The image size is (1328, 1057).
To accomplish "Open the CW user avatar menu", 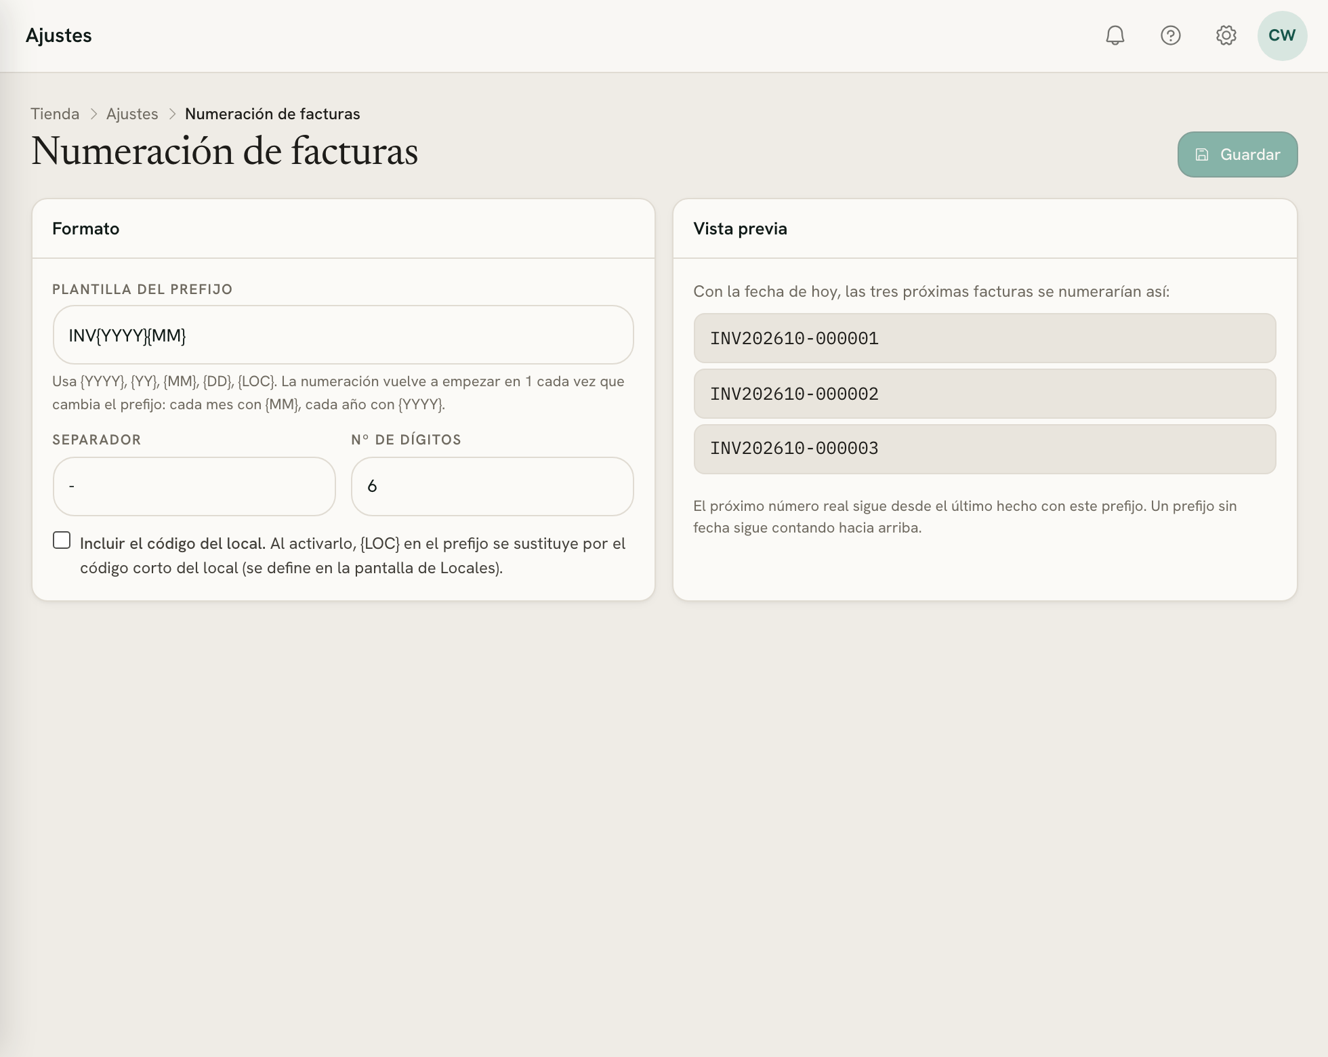I will point(1282,35).
